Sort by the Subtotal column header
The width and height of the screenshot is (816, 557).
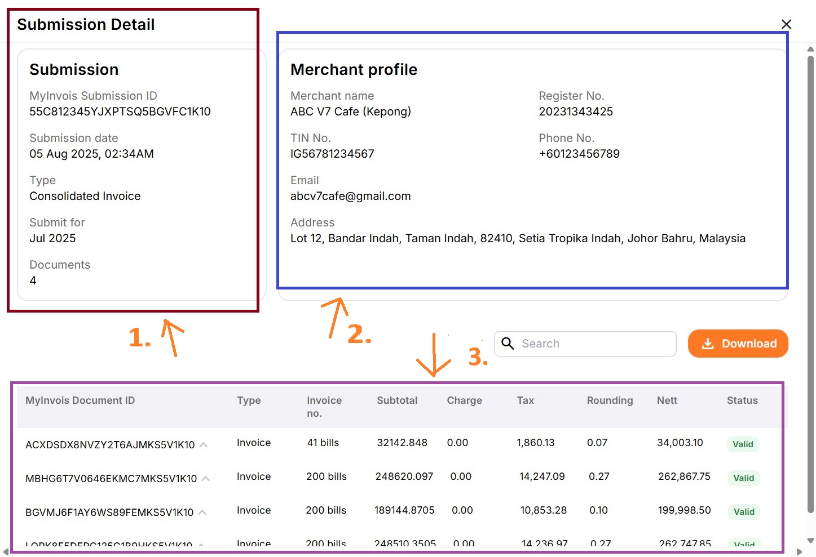tap(397, 400)
